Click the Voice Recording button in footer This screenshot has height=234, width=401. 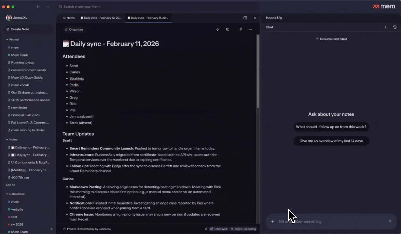(243, 229)
